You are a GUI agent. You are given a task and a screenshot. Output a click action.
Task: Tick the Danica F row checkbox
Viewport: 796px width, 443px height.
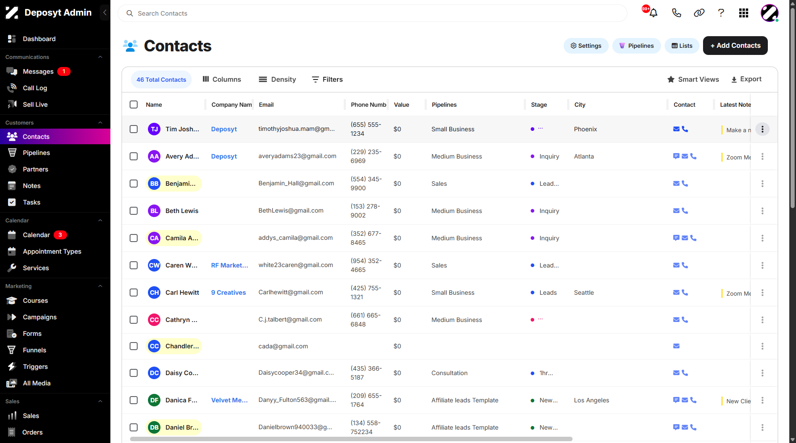click(134, 400)
